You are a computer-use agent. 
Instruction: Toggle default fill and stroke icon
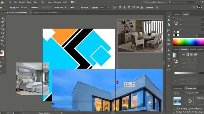(174, 18)
